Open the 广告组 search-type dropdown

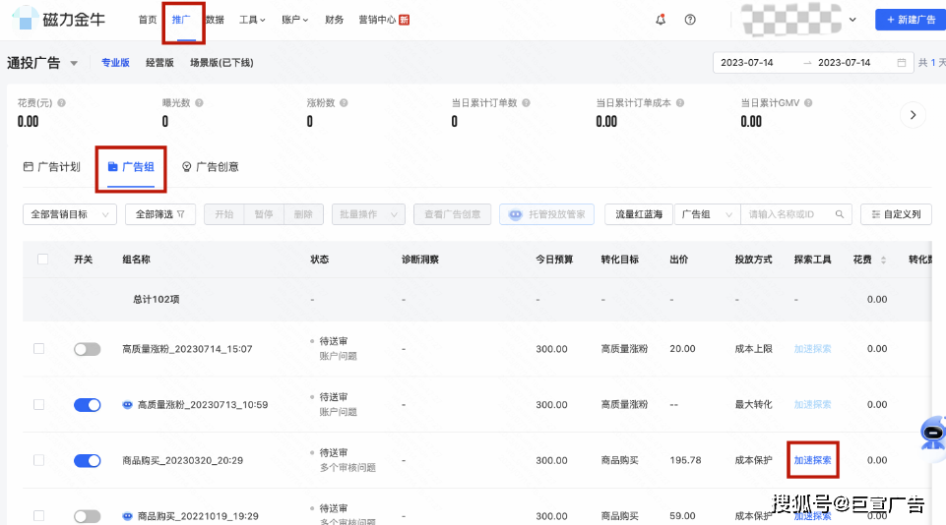pos(707,214)
